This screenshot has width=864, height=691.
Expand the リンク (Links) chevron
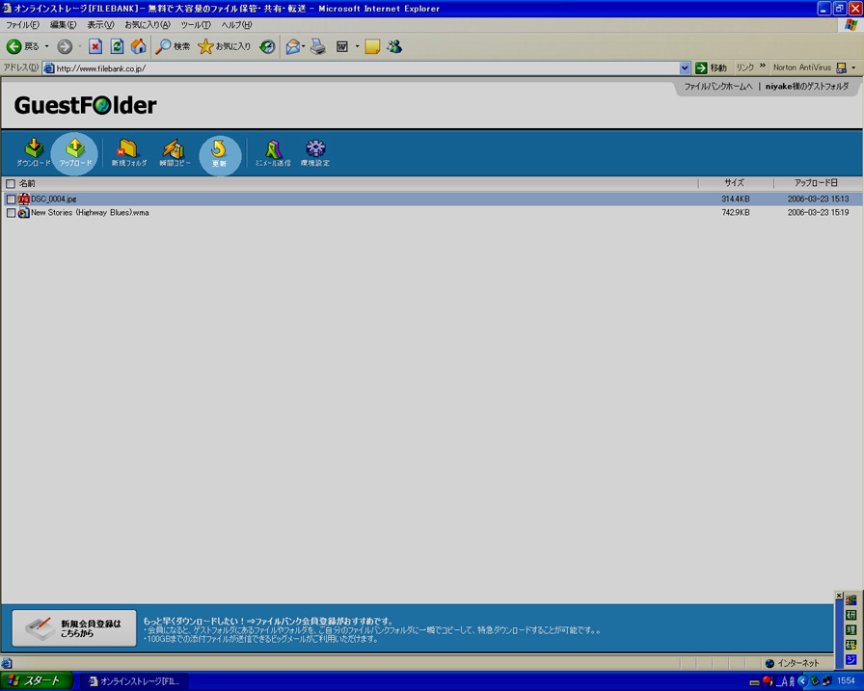tap(763, 66)
